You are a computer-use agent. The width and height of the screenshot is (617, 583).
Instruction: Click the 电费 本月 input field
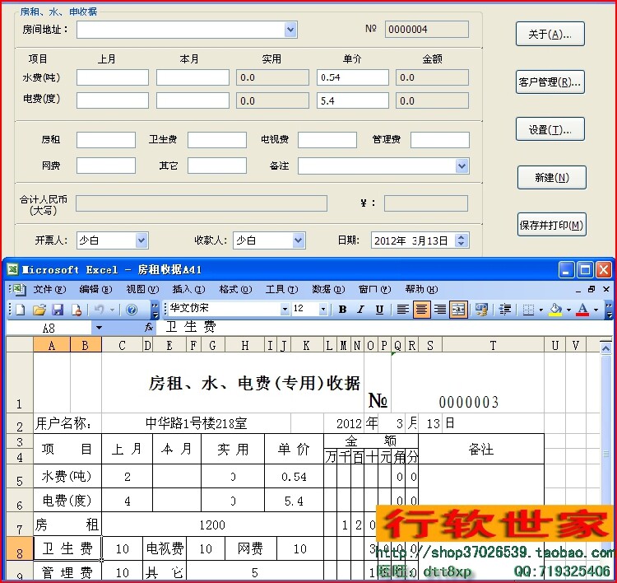(x=193, y=100)
